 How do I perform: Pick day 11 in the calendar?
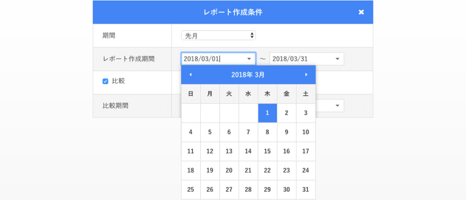(191, 151)
